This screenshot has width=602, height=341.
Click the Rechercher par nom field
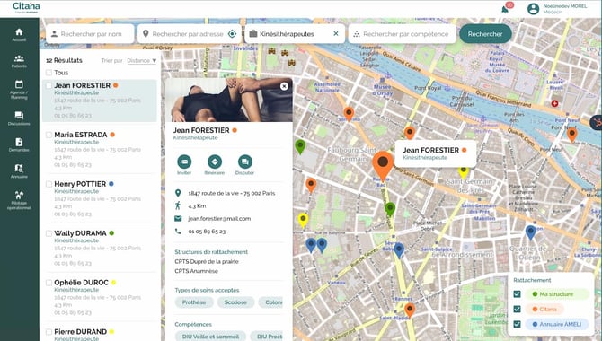(90, 34)
